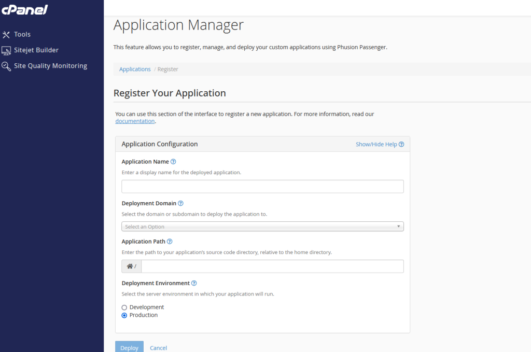
Task: Select the Development radio button
Action: (124, 307)
